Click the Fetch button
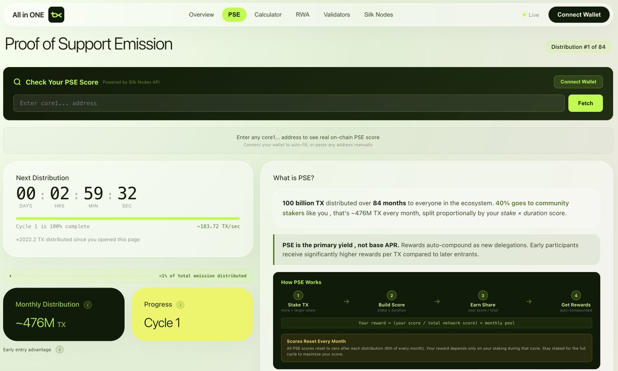 [x=586, y=103]
